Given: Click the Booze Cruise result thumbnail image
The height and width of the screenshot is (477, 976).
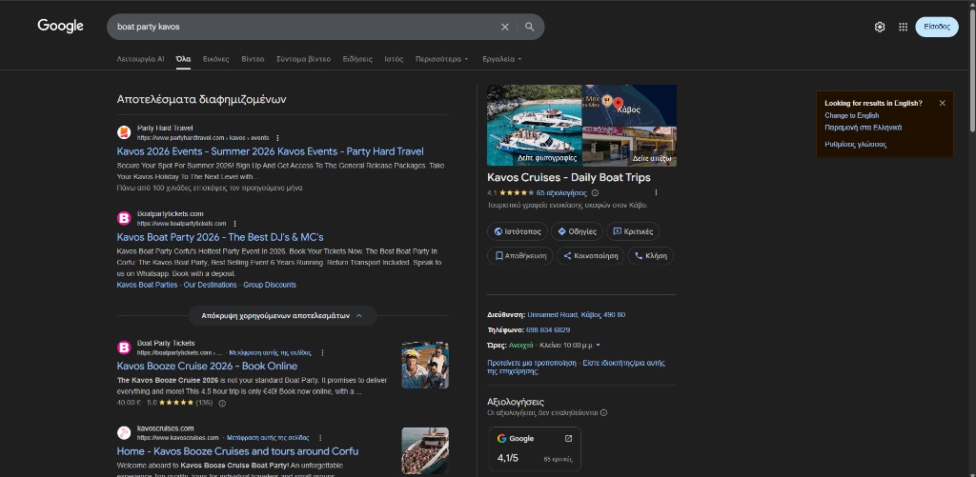Looking at the screenshot, I should 425,365.
